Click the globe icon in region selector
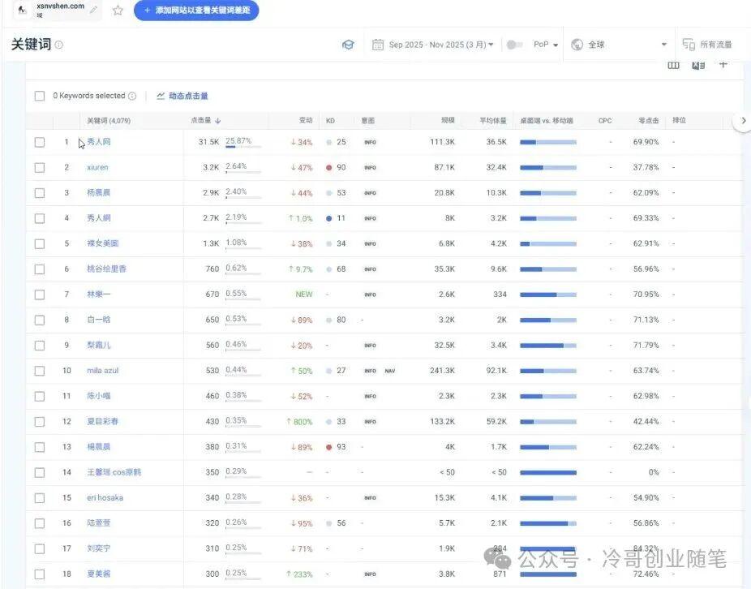 coord(577,45)
